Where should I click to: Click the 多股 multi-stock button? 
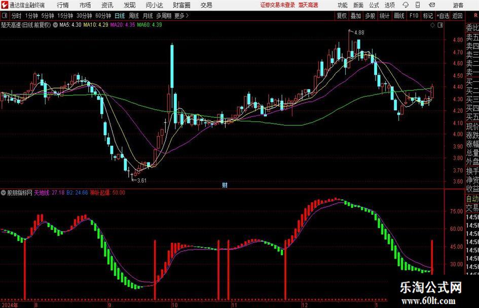(x=370, y=16)
